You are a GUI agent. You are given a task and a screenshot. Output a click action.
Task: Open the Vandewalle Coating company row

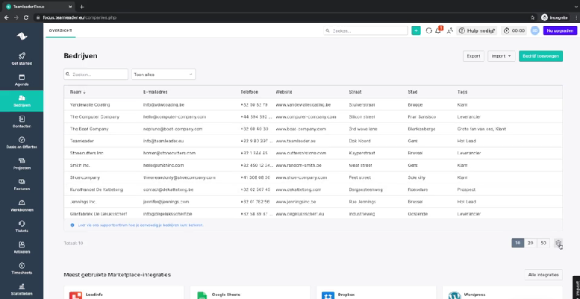coord(313,104)
